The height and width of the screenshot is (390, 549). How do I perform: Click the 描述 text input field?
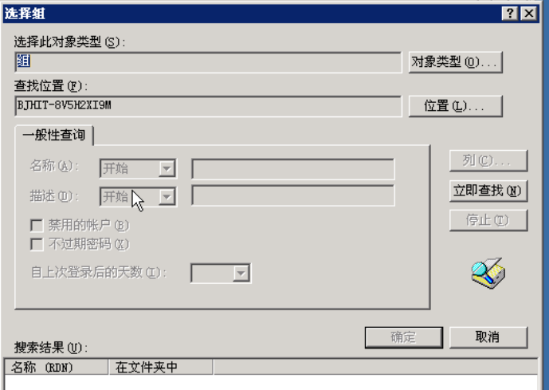click(x=293, y=195)
